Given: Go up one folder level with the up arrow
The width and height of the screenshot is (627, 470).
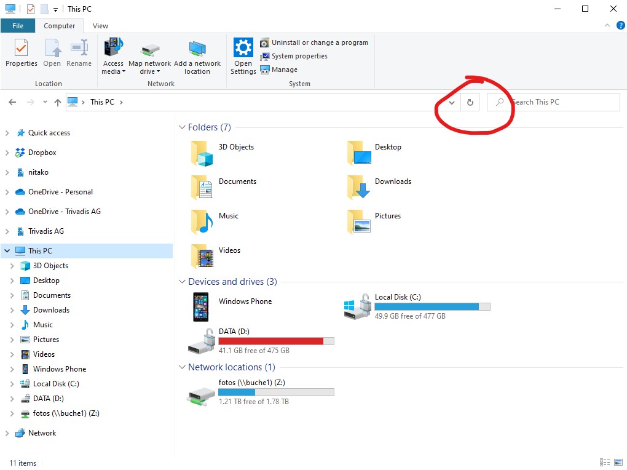Looking at the screenshot, I should point(58,103).
